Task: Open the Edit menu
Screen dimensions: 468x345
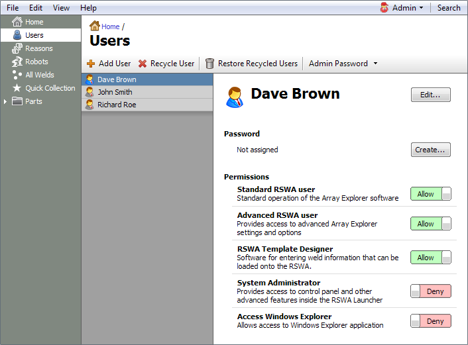Action: click(36, 8)
